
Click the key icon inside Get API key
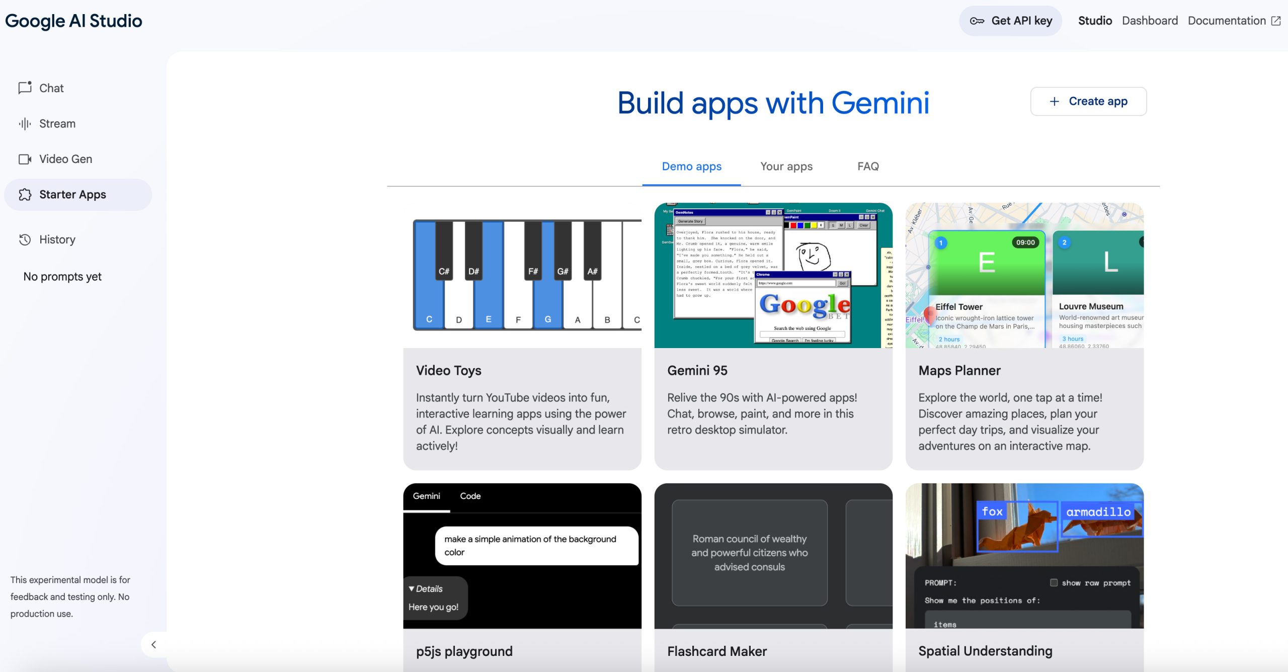click(x=977, y=21)
